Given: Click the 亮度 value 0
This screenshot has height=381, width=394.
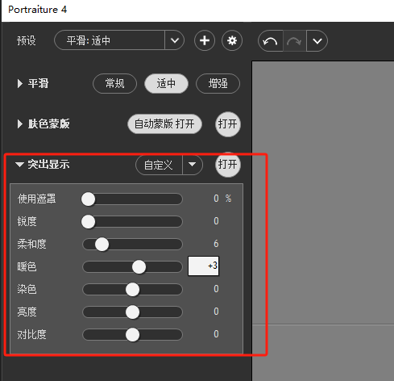Looking at the screenshot, I should (216, 312).
